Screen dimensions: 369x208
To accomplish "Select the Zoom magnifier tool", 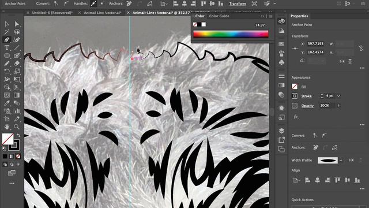I will coord(17,127).
